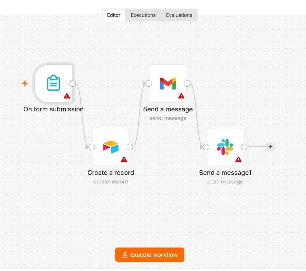Click the warning triangle on Gmail node

click(181, 96)
